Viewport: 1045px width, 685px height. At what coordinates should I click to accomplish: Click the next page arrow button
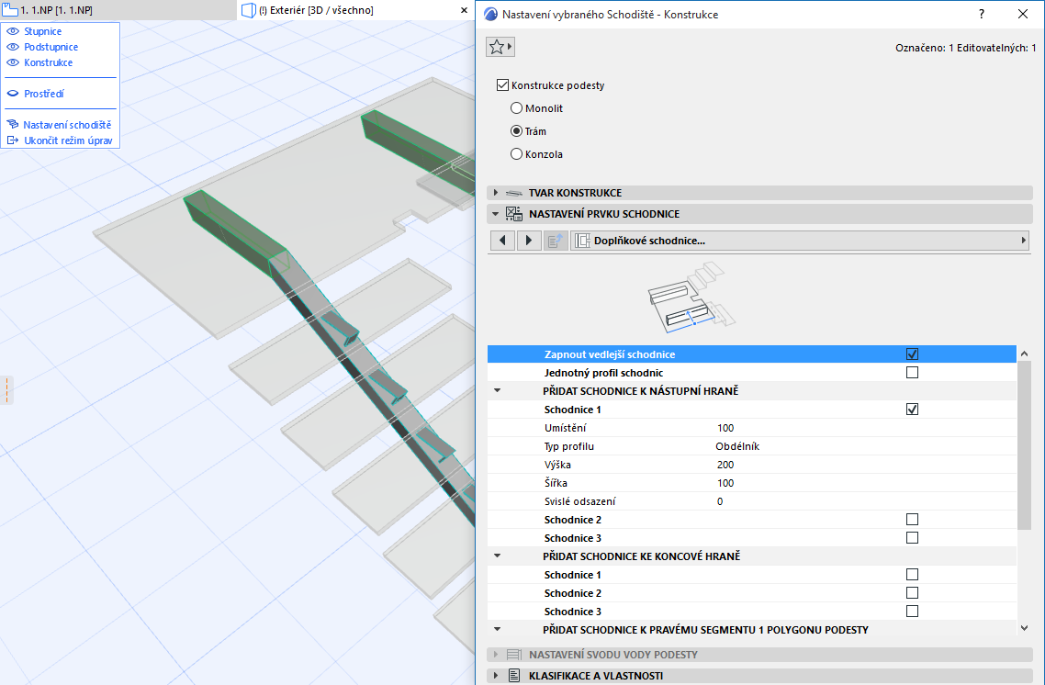pos(529,241)
